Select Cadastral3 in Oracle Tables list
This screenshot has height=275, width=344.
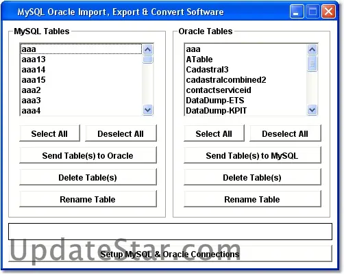[x=245, y=70]
